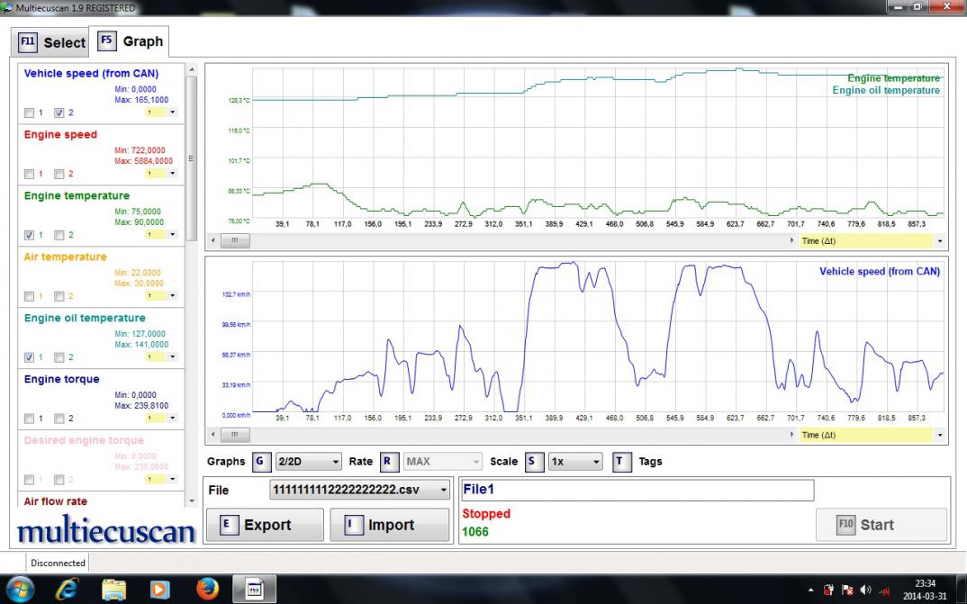The width and height of the screenshot is (967, 604).
Task: Click the R key icon beside Rate
Action: (x=389, y=462)
